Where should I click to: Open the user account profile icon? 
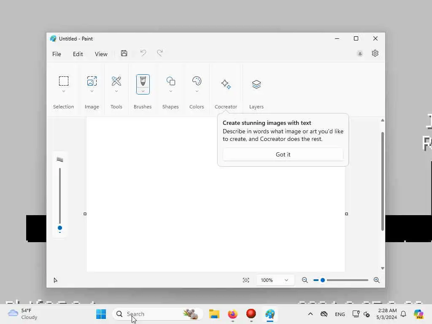pyautogui.click(x=360, y=54)
